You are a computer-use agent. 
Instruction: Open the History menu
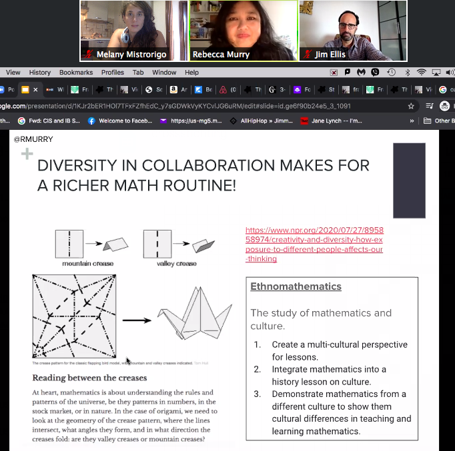40,73
